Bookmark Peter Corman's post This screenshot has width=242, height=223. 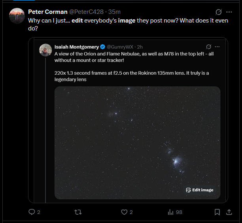(x=217, y=212)
